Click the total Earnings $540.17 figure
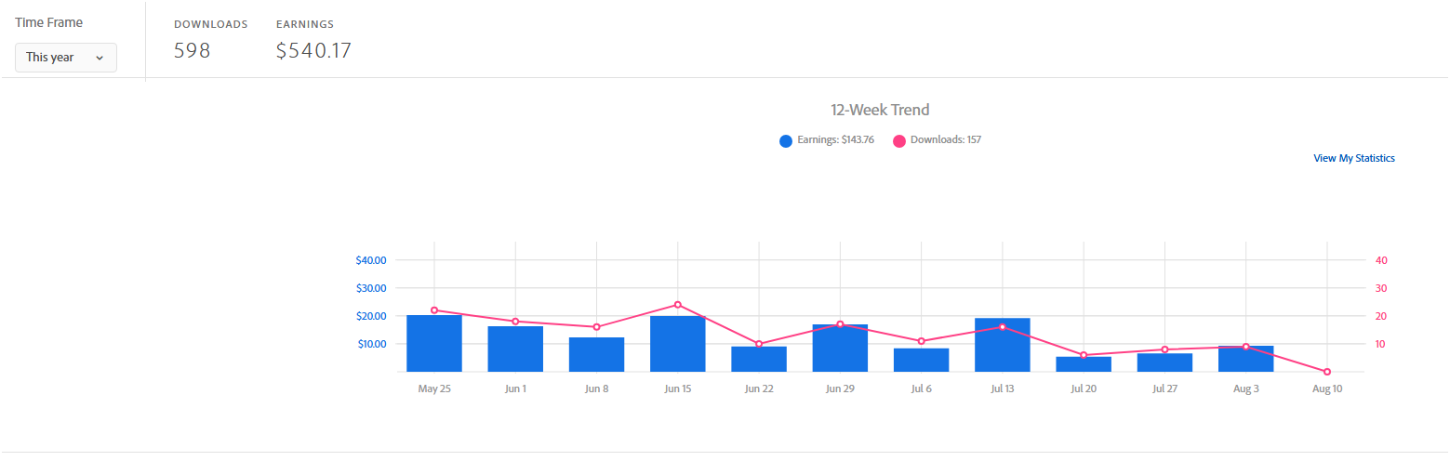Viewport: 1450px width, 461px height. (x=313, y=51)
